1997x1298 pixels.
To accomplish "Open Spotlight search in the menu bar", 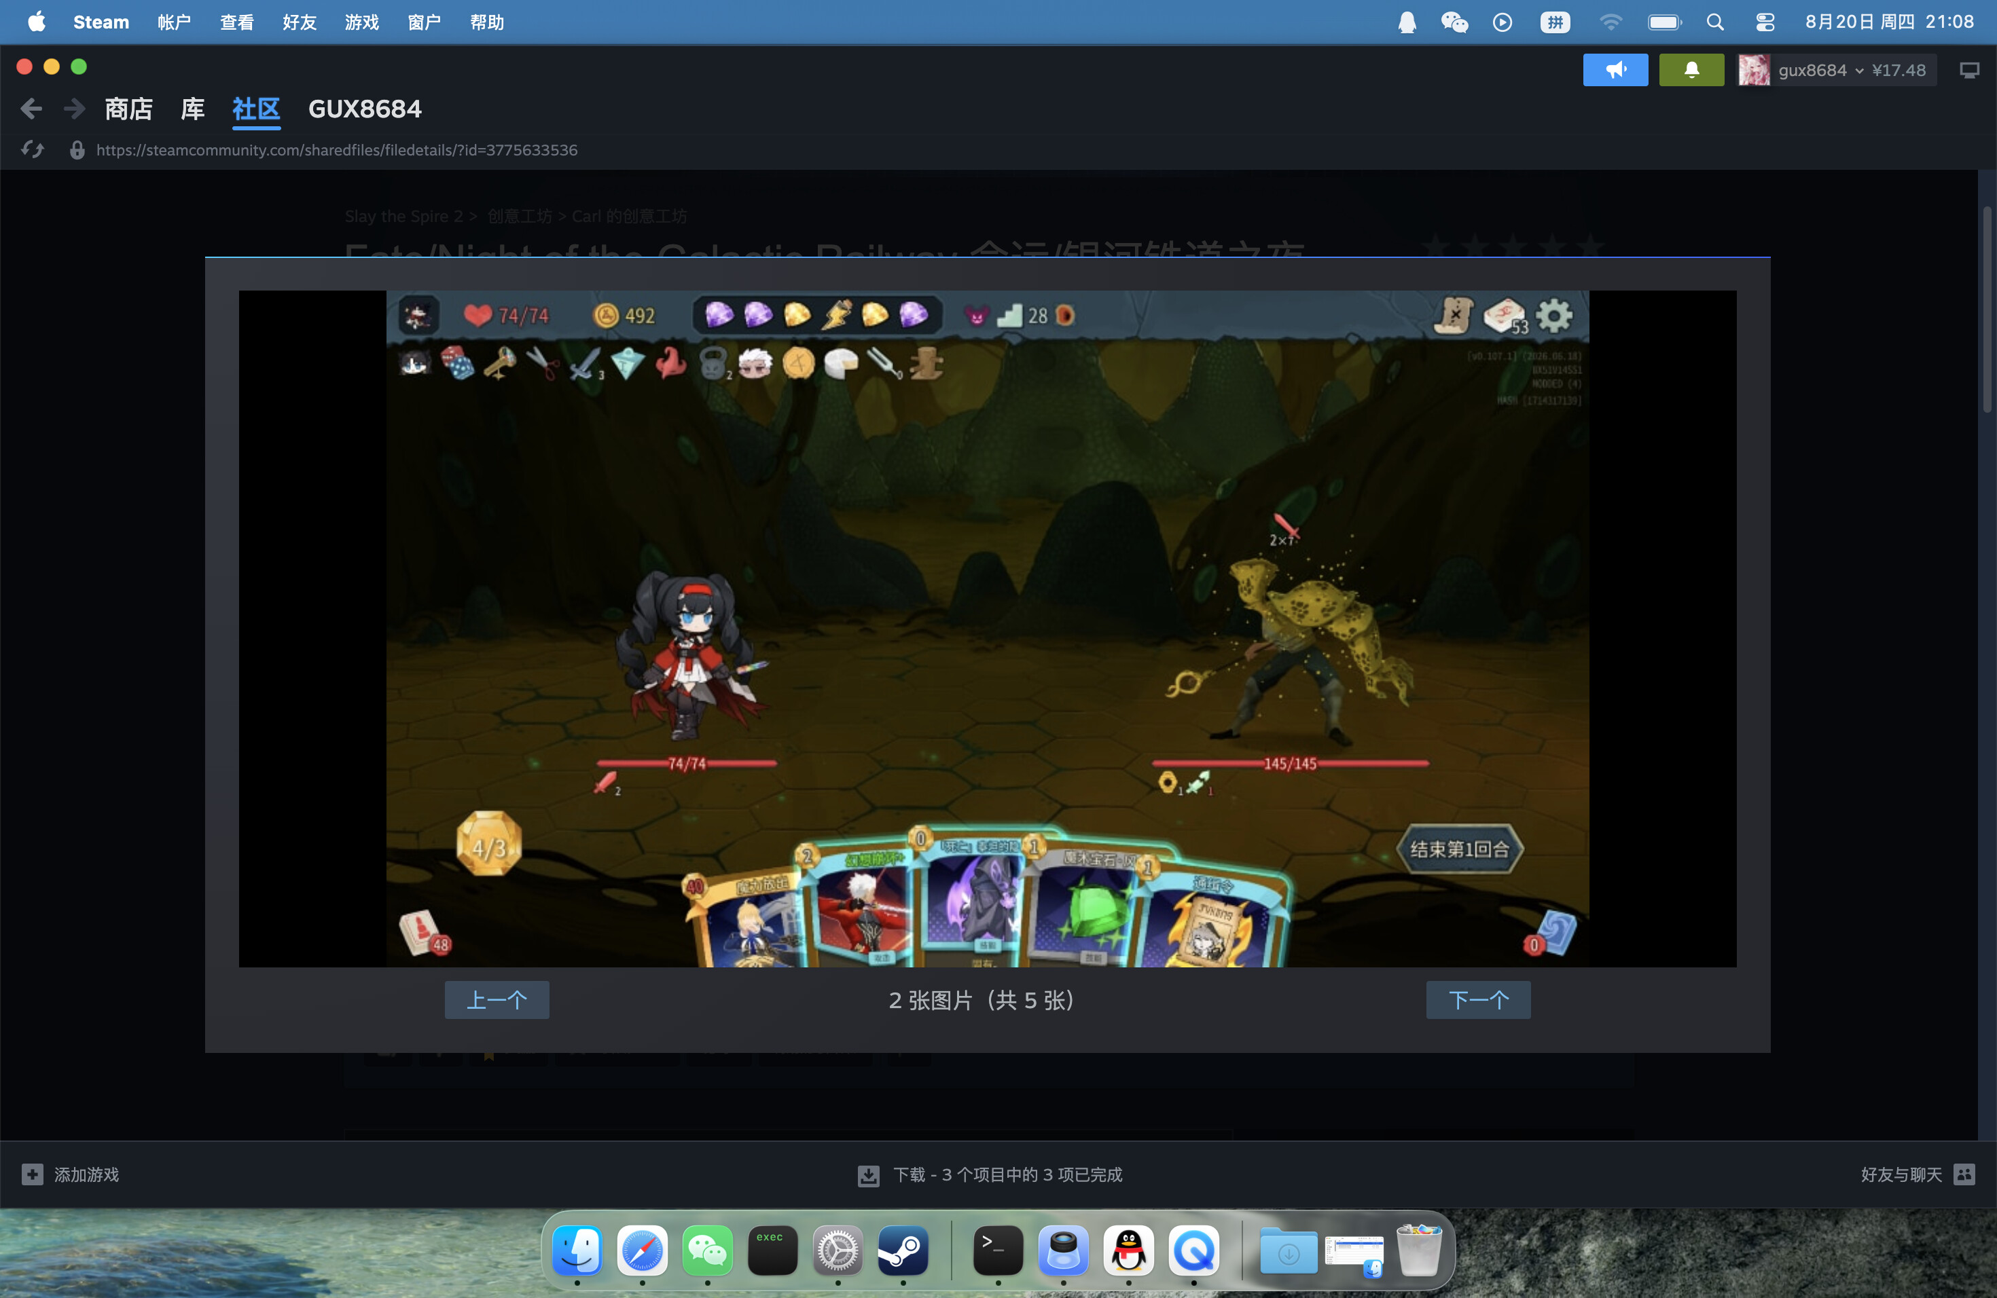I will (x=1715, y=22).
